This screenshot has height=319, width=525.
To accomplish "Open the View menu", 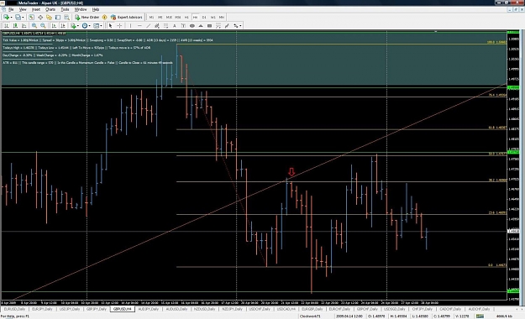I will [x=23, y=9].
